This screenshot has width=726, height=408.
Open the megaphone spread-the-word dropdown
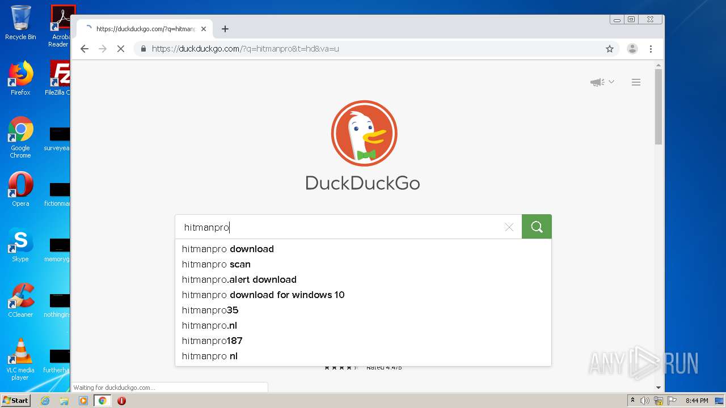(x=602, y=82)
